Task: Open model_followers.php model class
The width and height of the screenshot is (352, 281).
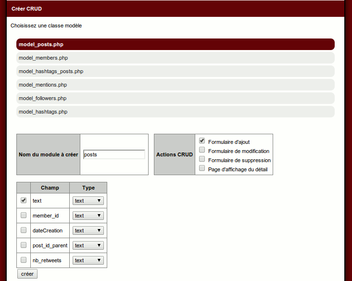Action: coord(42,98)
